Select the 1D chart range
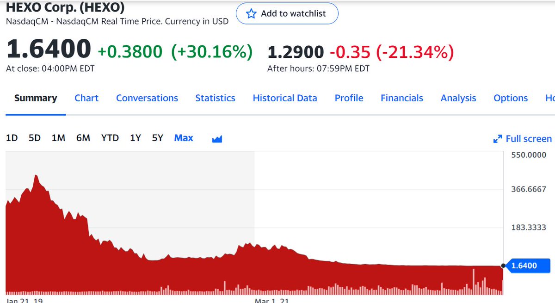Viewport: 555px width, 303px height. tap(12, 138)
